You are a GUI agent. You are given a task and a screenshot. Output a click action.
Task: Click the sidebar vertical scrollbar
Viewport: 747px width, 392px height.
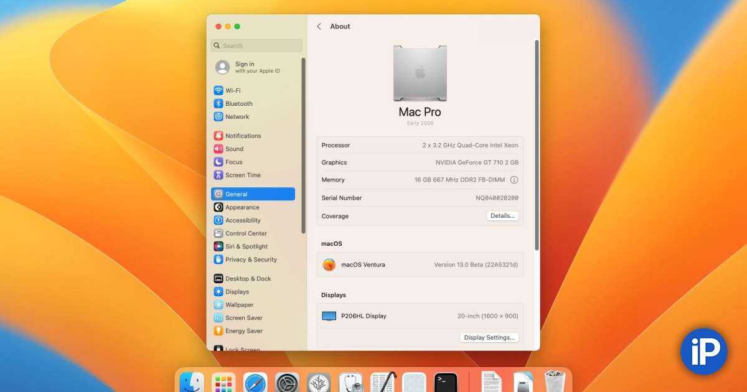[x=303, y=146]
